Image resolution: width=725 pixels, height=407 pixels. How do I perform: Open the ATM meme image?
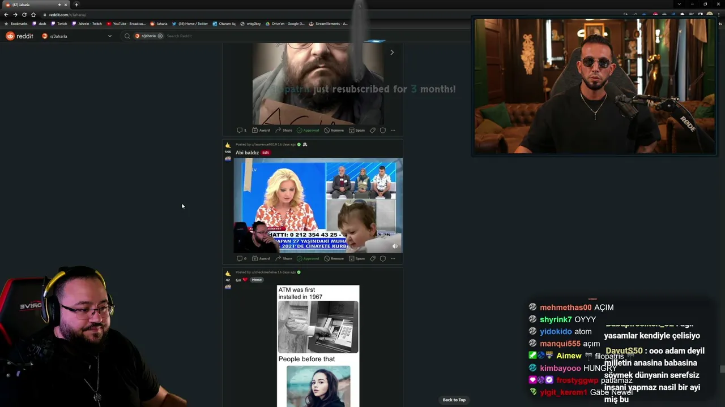click(x=318, y=346)
